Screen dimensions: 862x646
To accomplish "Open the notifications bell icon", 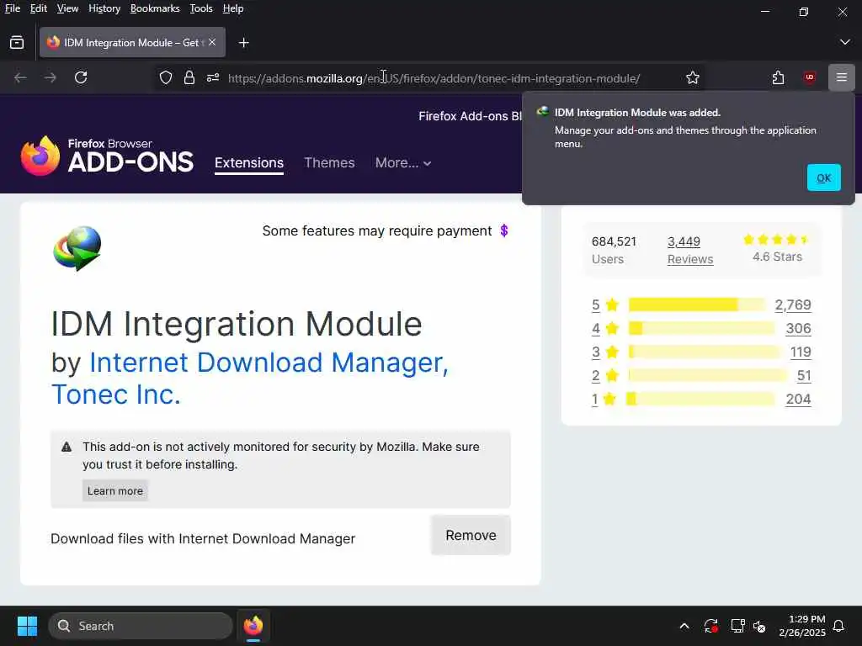I will pyautogui.click(x=839, y=626).
